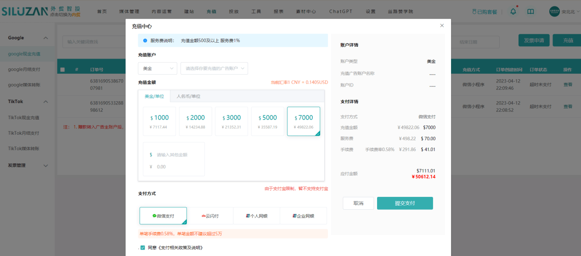This screenshot has height=256, width=581.
Task: Open the 美金 currency dropdown
Action: (x=157, y=68)
